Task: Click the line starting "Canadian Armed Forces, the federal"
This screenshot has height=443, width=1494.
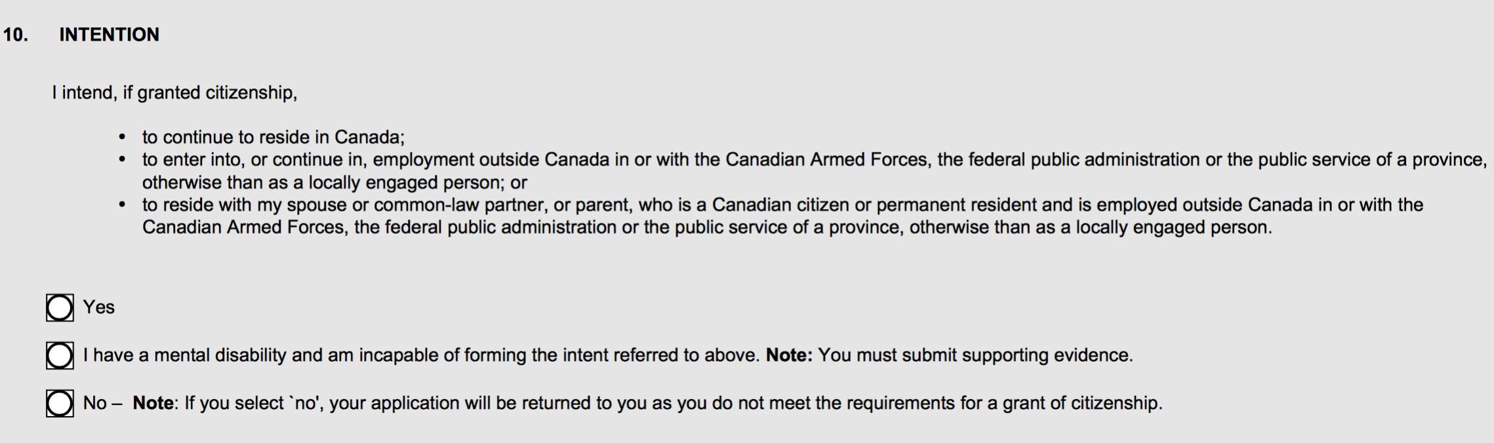Action: pyautogui.click(x=707, y=227)
